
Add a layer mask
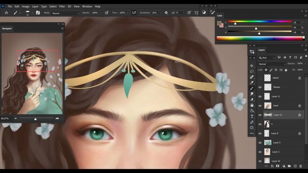[x=278, y=166]
